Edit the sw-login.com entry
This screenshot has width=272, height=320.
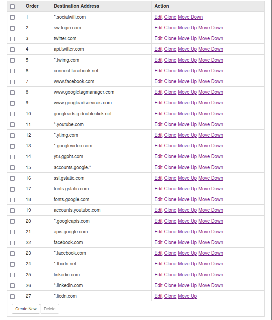pyautogui.click(x=158, y=28)
